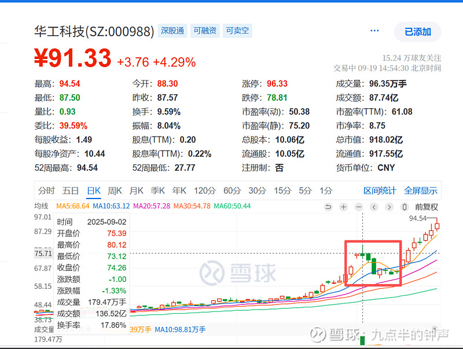Open the more options ellipsis menu
Image resolution: width=463 pixels, height=349 pixels.
point(374,32)
